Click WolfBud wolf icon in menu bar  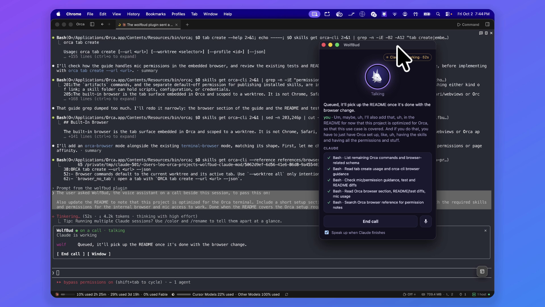(384, 14)
